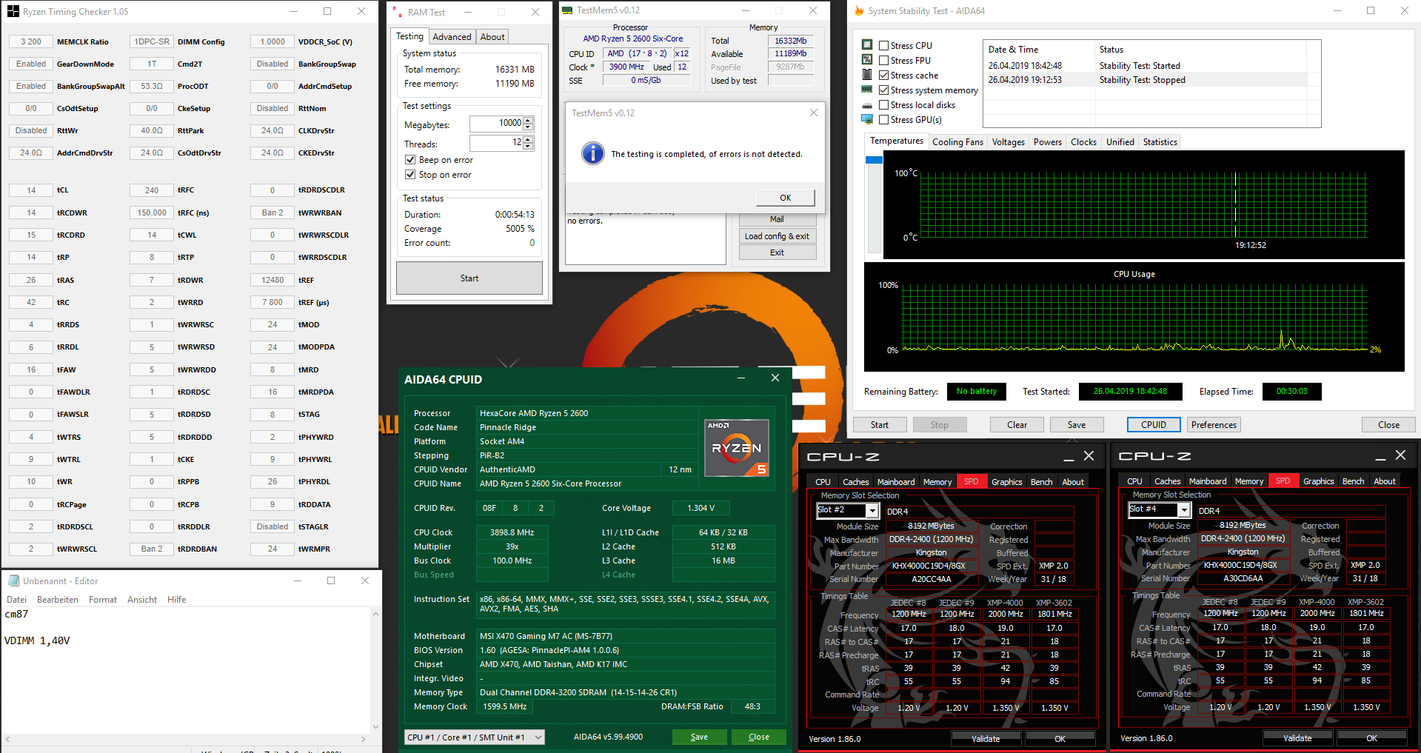
Task: Open the Slot #2 memory slot dropdown
Action: 872,510
